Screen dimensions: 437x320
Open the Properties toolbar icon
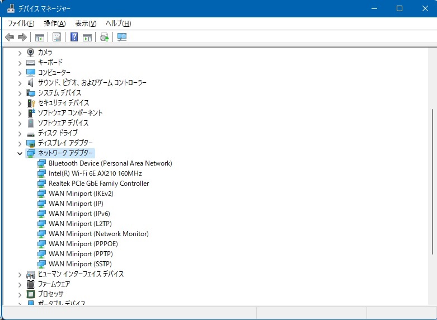click(x=57, y=37)
